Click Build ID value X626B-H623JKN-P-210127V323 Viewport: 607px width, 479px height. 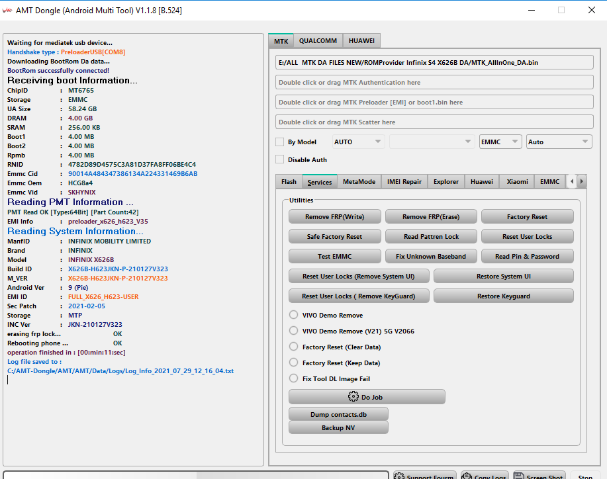pyautogui.click(x=118, y=269)
